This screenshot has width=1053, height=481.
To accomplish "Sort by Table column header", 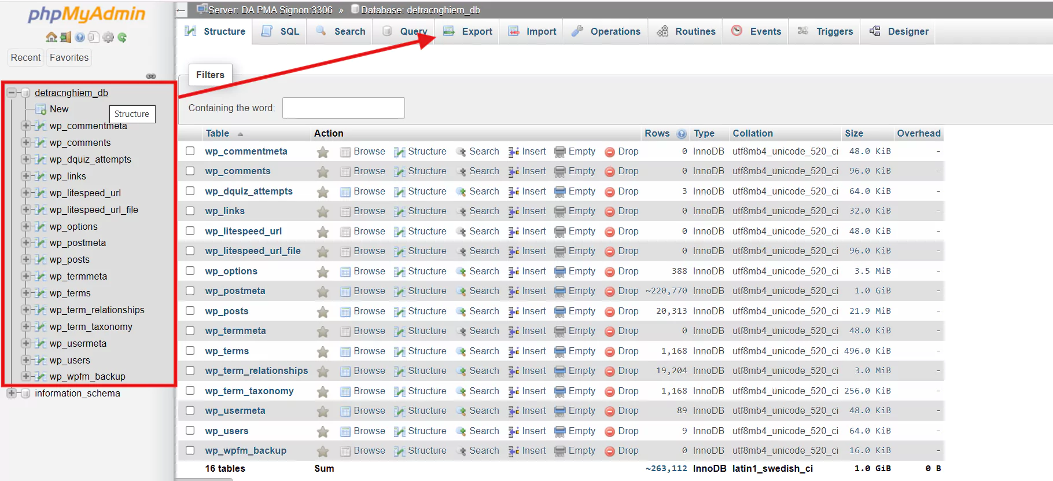I will pos(217,134).
